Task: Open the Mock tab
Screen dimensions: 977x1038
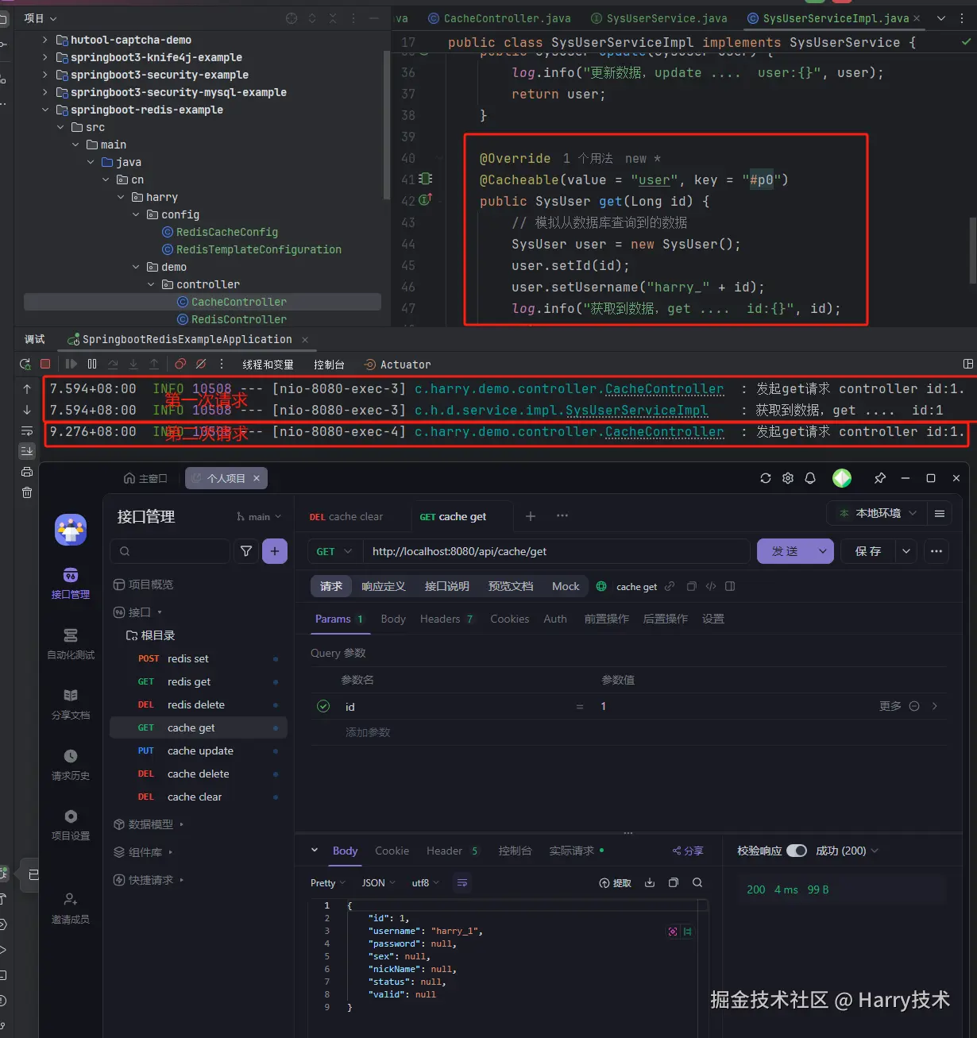Action: [x=566, y=586]
